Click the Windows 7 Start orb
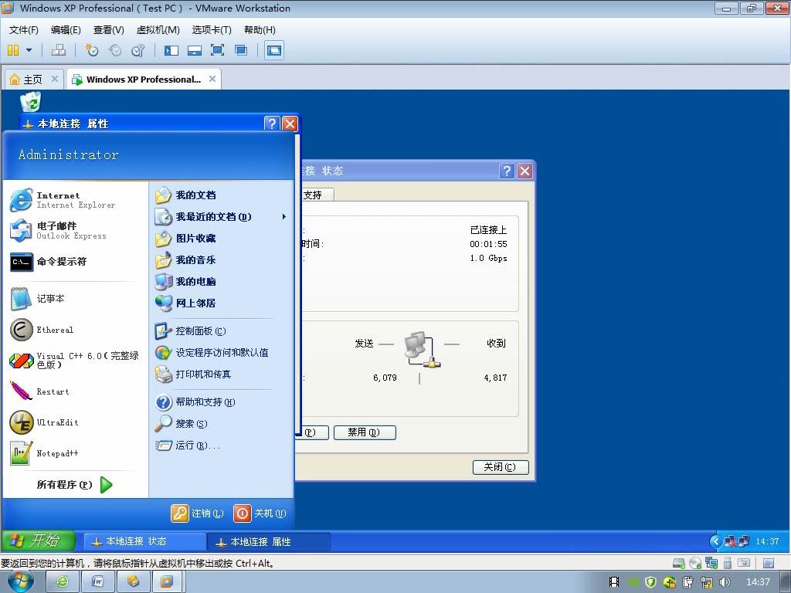The width and height of the screenshot is (791, 593). [x=21, y=581]
